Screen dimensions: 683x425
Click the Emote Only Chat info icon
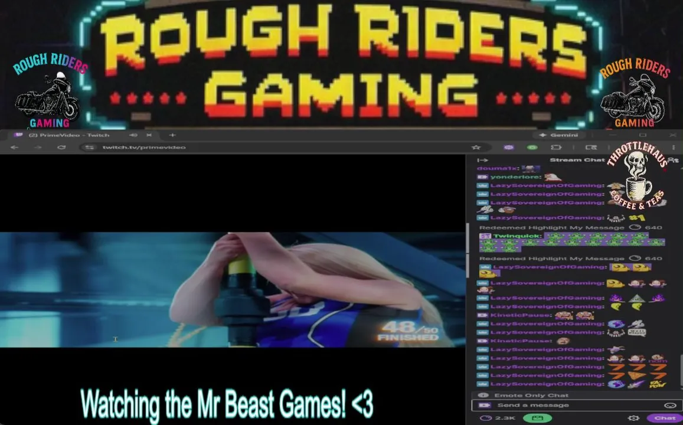483,395
